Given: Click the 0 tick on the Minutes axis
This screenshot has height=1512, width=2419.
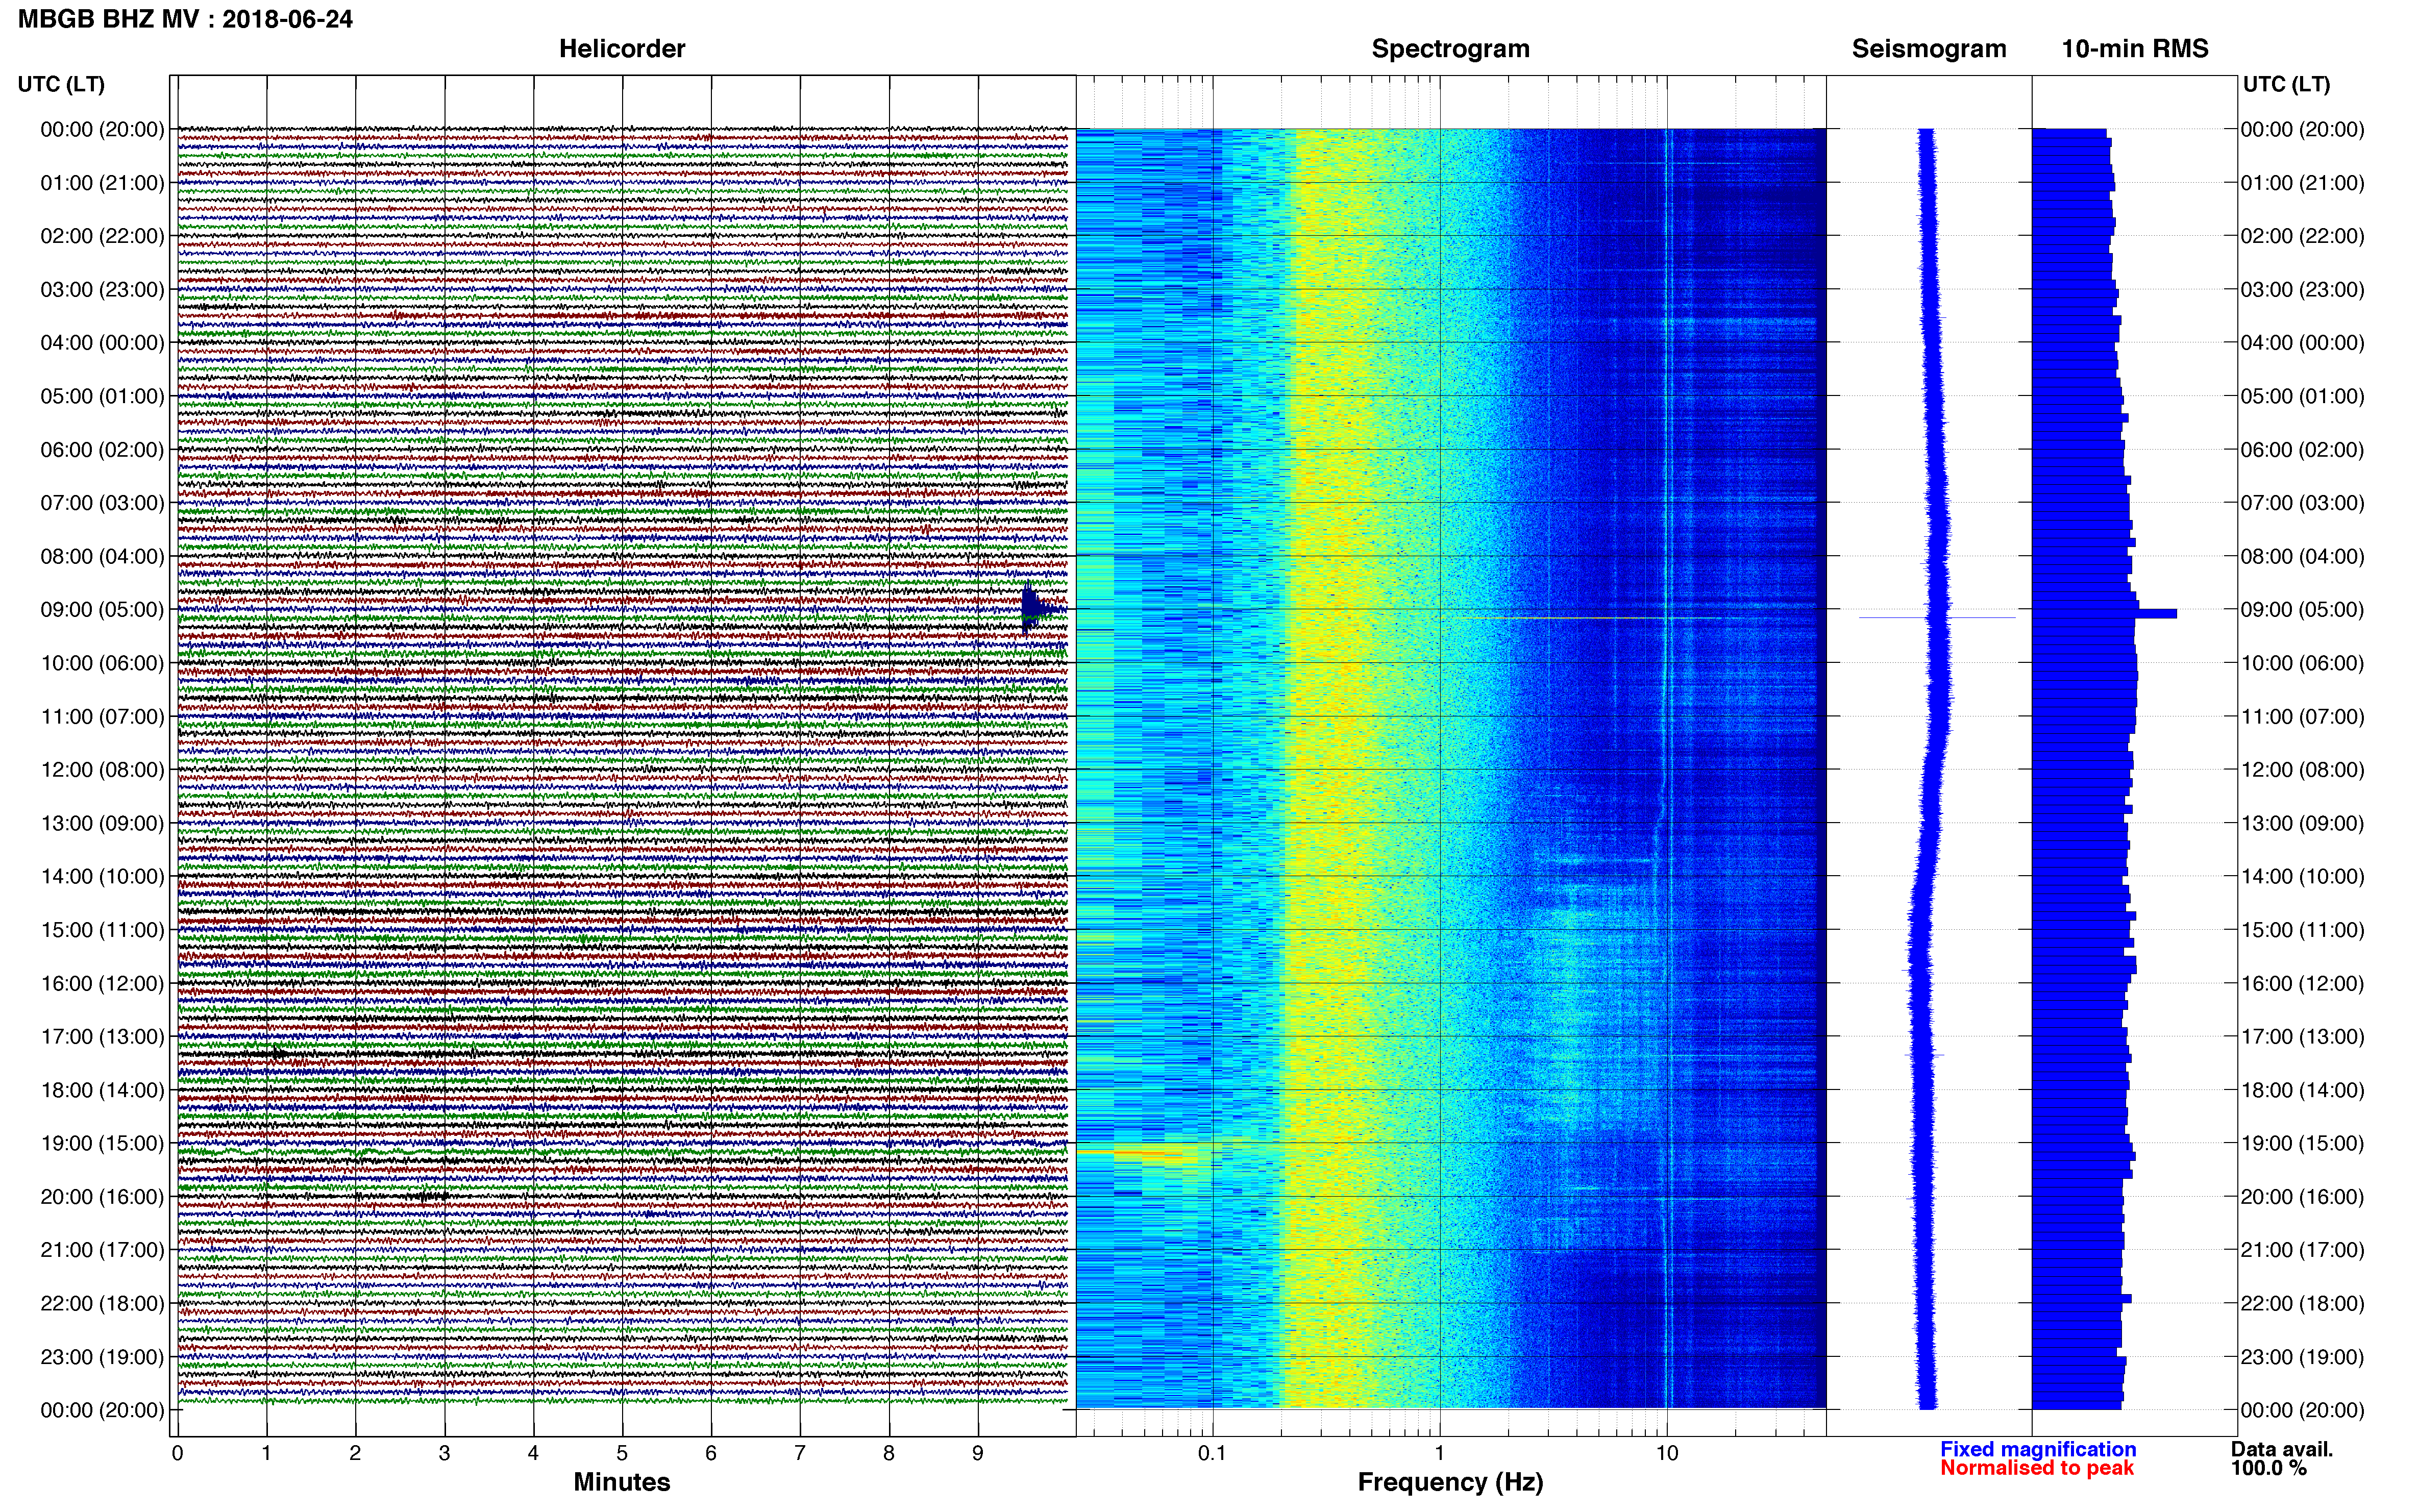Looking at the screenshot, I should pyautogui.click(x=177, y=1453).
